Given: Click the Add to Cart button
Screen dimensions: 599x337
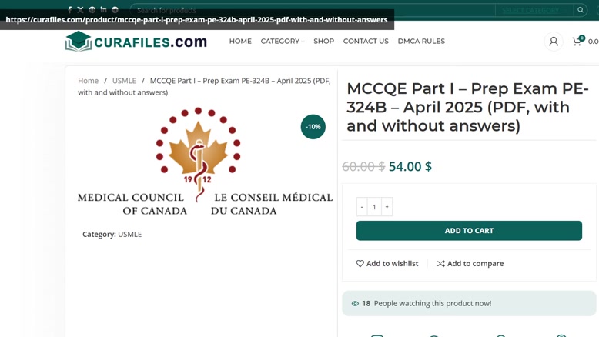Looking at the screenshot, I should (469, 231).
